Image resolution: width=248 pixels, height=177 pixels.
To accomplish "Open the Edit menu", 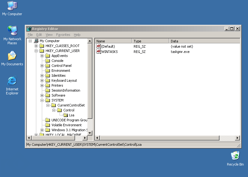I will tap(39, 35).
